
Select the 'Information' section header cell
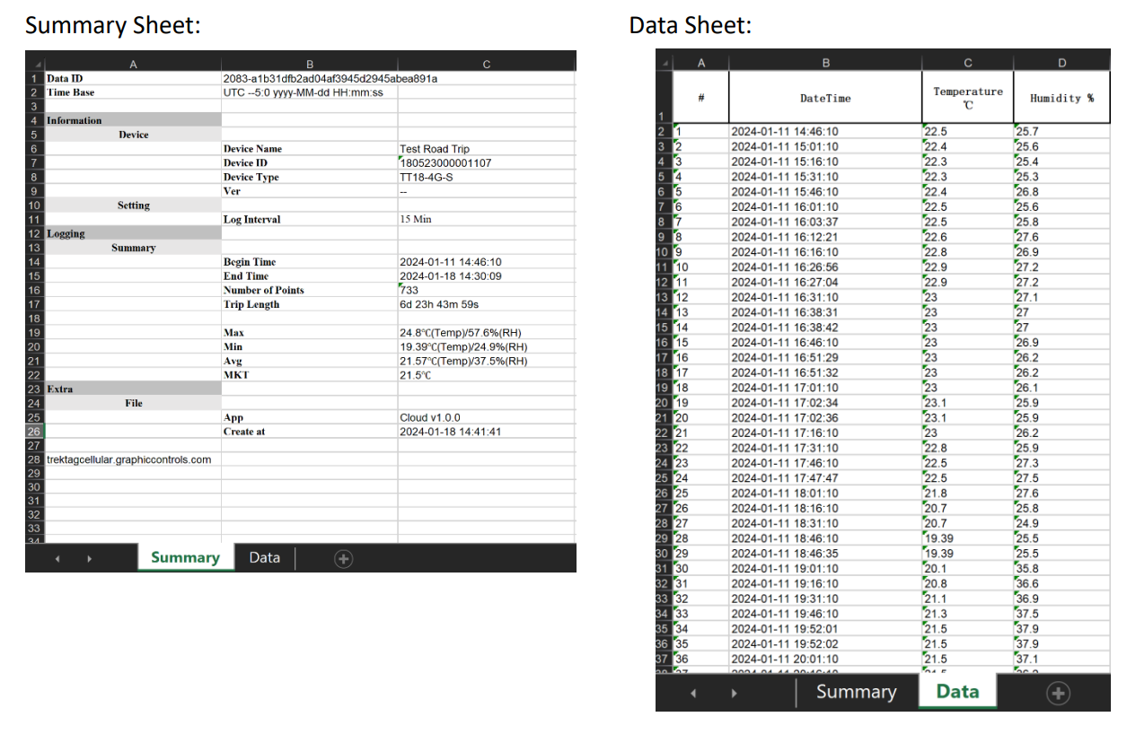133,120
